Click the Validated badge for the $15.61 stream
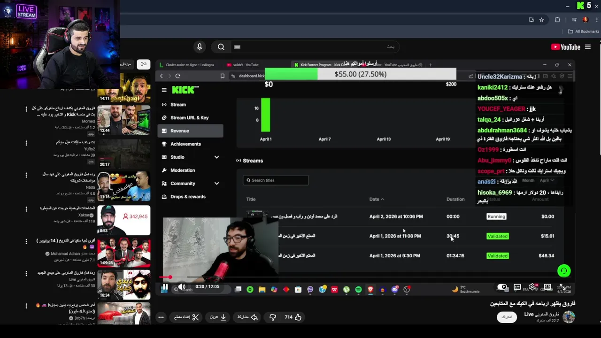The image size is (601, 338). tap(497, 236)
